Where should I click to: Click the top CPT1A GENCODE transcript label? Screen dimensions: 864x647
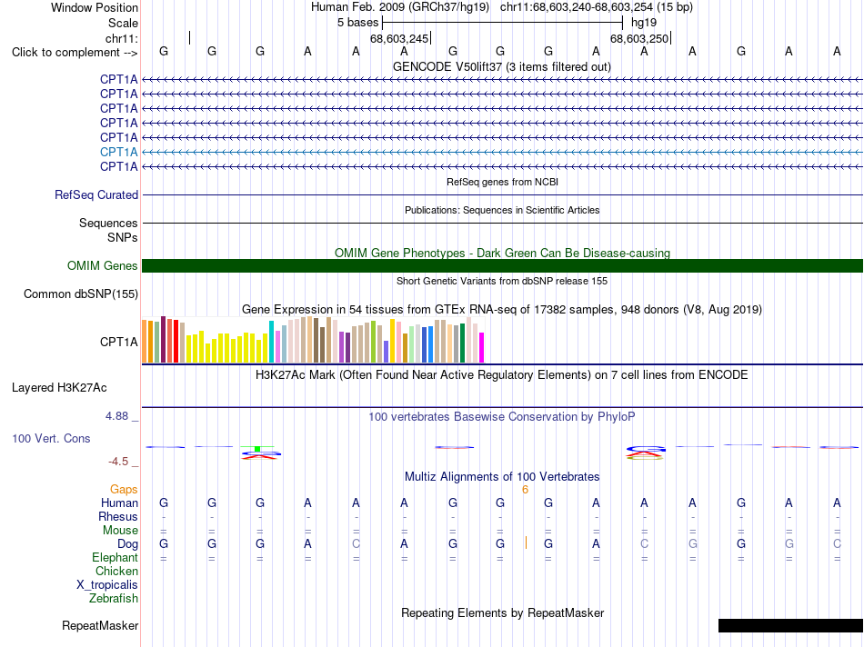(118, 80)
